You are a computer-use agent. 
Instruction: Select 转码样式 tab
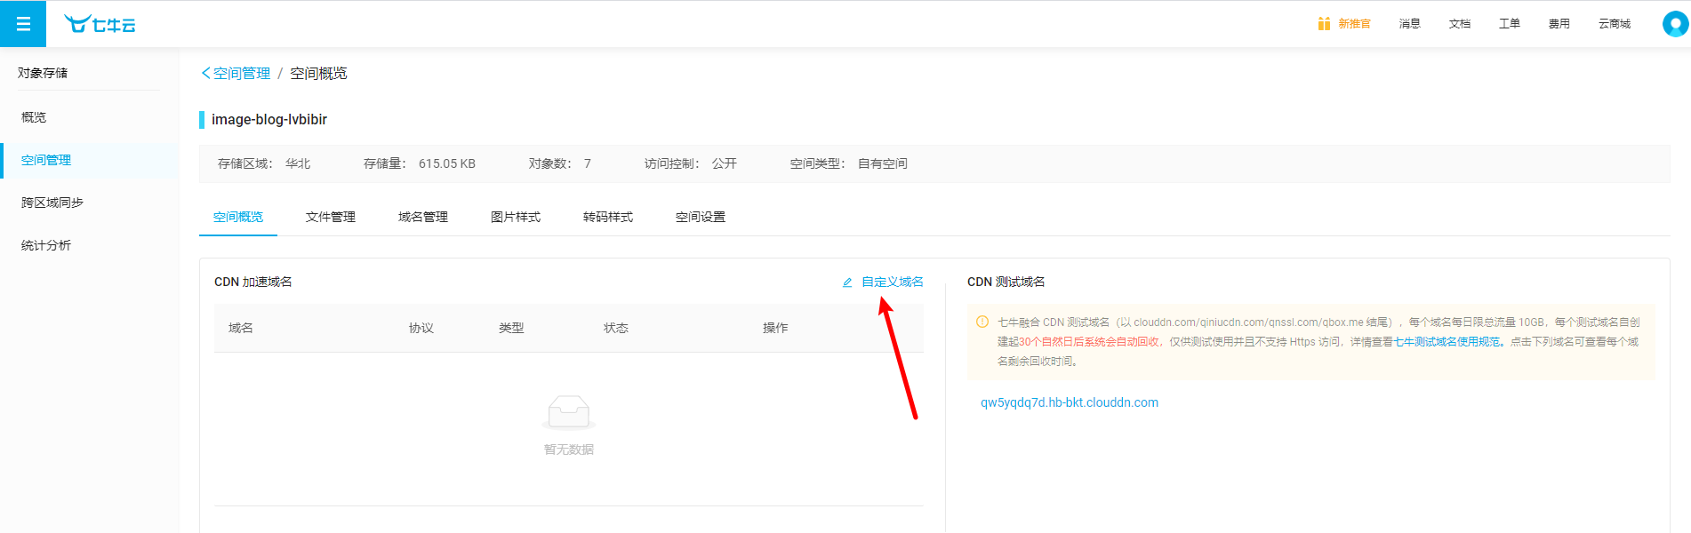608,217
